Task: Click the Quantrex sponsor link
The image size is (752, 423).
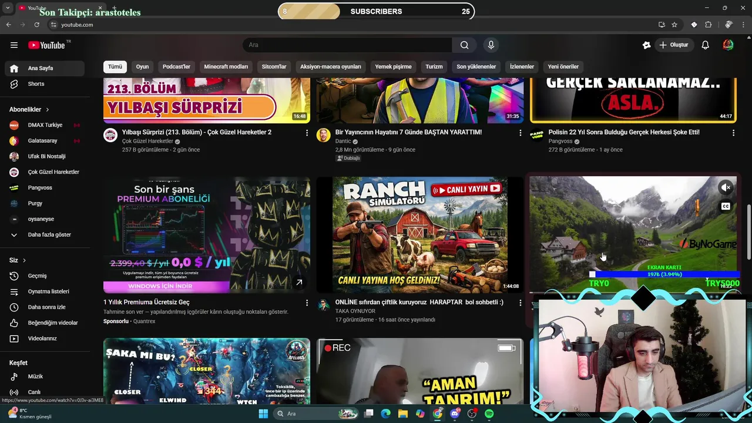Action: (144, 321)
